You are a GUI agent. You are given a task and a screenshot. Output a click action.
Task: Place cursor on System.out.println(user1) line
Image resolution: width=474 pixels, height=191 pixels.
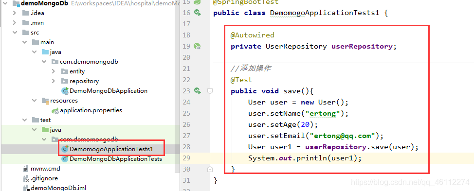point(305,158)
